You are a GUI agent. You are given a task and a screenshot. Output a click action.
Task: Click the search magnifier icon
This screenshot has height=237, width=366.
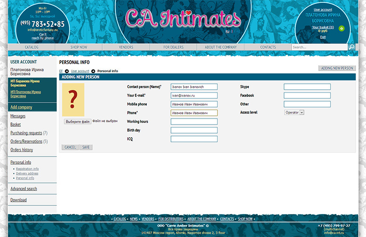tap(351, 47)
